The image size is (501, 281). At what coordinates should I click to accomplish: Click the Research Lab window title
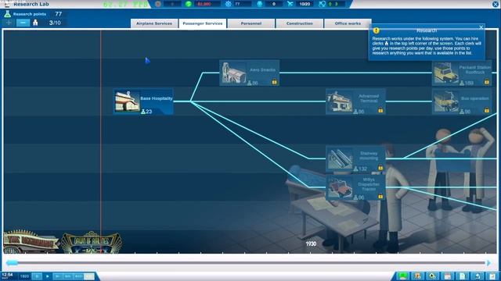31,4
